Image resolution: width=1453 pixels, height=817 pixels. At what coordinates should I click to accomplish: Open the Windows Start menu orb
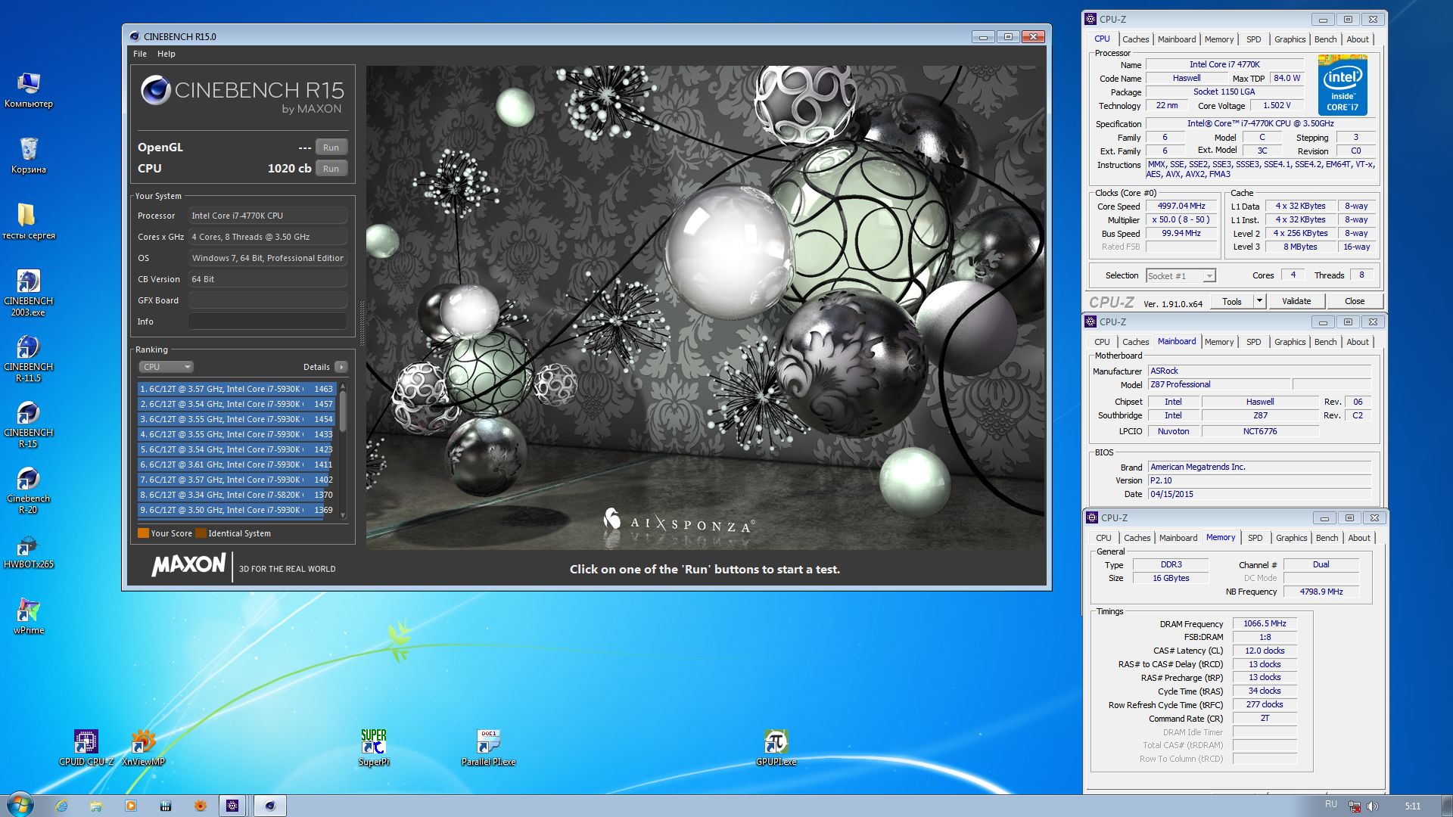point(20,805)
